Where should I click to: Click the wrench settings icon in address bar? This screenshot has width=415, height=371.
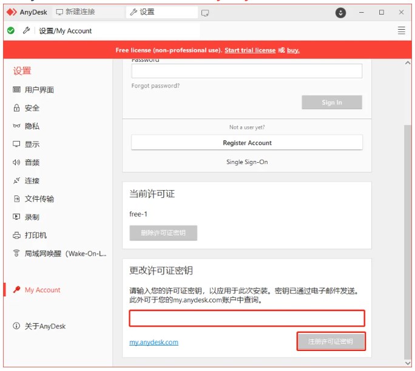[26, 30]
